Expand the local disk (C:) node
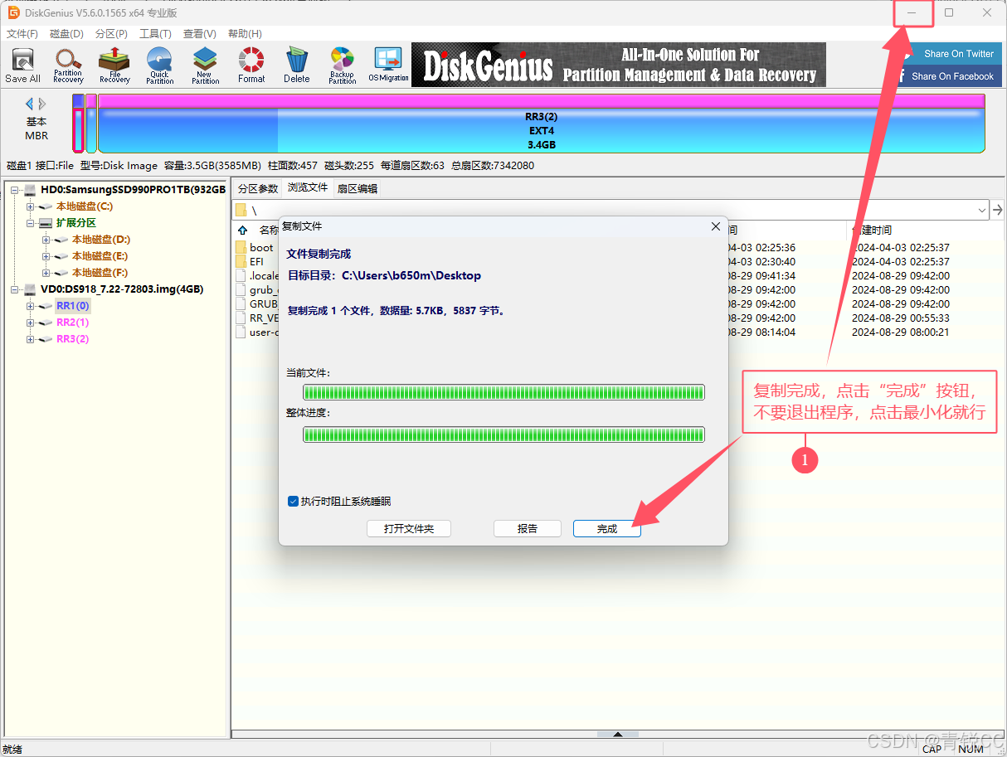Screen dimensions: 1007x757 (31, 206)
